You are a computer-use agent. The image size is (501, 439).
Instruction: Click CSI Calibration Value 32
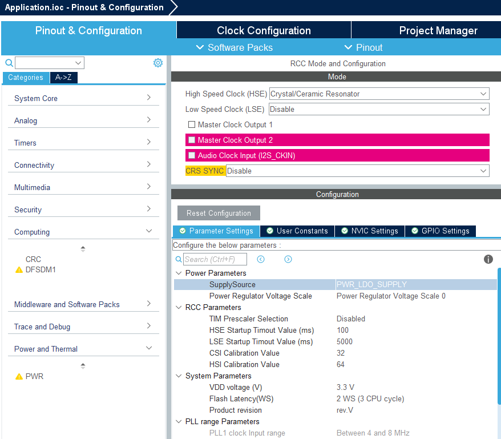[x=341, y=353]
